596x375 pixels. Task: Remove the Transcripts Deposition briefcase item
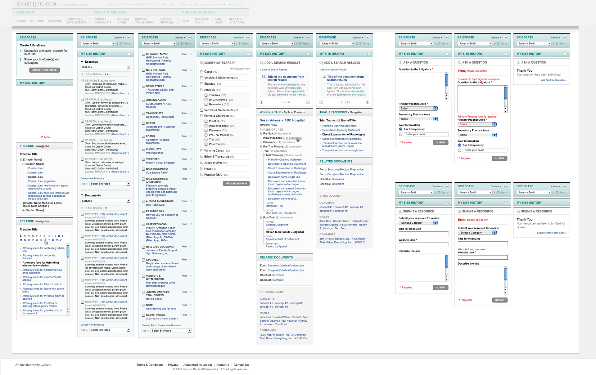(191, 113)
